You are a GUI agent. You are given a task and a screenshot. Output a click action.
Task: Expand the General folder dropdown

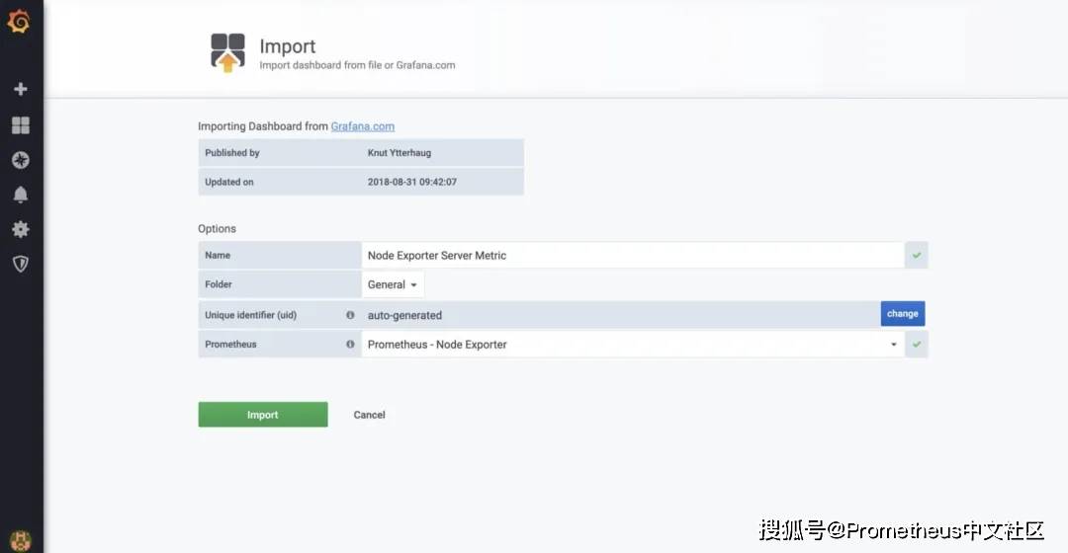click(393, 284)
